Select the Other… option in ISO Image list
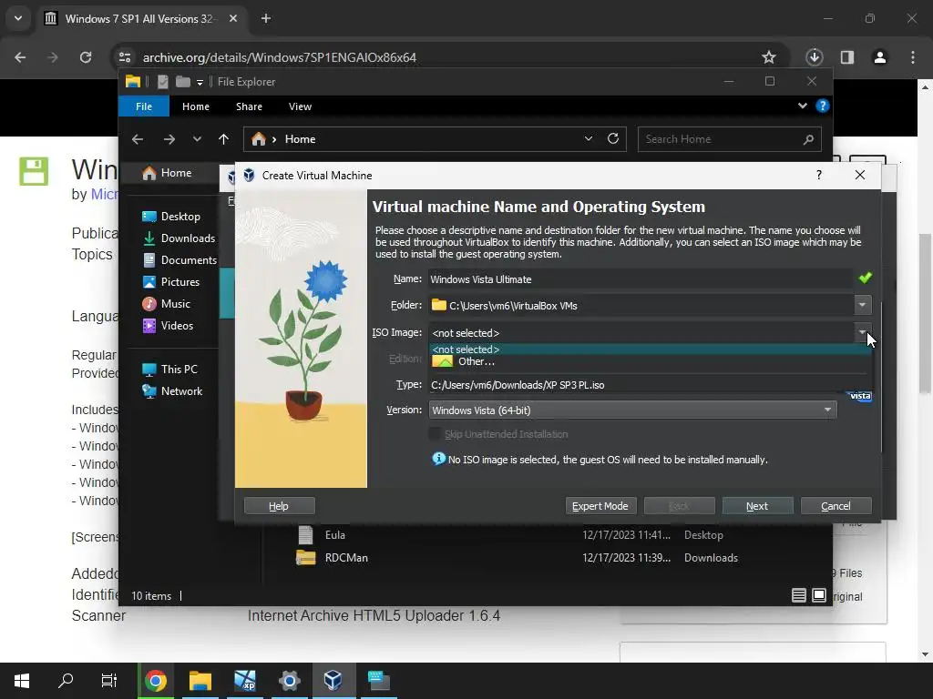 [651, 361]
